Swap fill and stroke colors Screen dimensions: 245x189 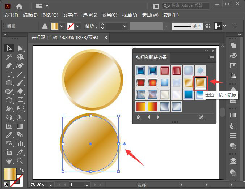coord(22,170)
